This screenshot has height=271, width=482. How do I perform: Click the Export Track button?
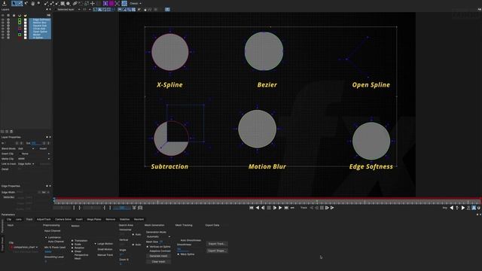[217, 244]
